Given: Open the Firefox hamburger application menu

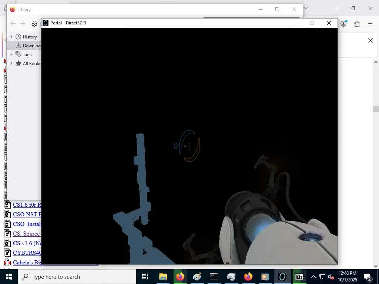Looking at the screenshot, I should (370, 23).
